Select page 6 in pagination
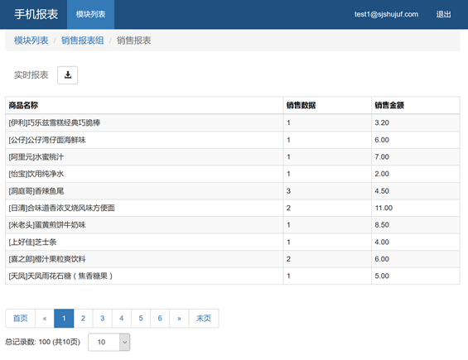This screenshot has width=468, height=360. click(x=160, y=319)
